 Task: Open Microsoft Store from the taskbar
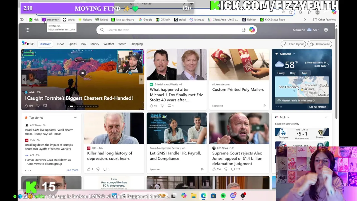point(213,196)
